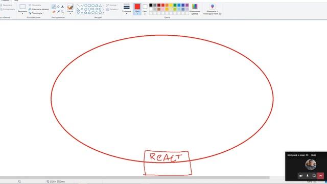Choose the oval shape in gallery
Image resolution: width=327 pixels, height=184 pixels.
coord(85,6)
